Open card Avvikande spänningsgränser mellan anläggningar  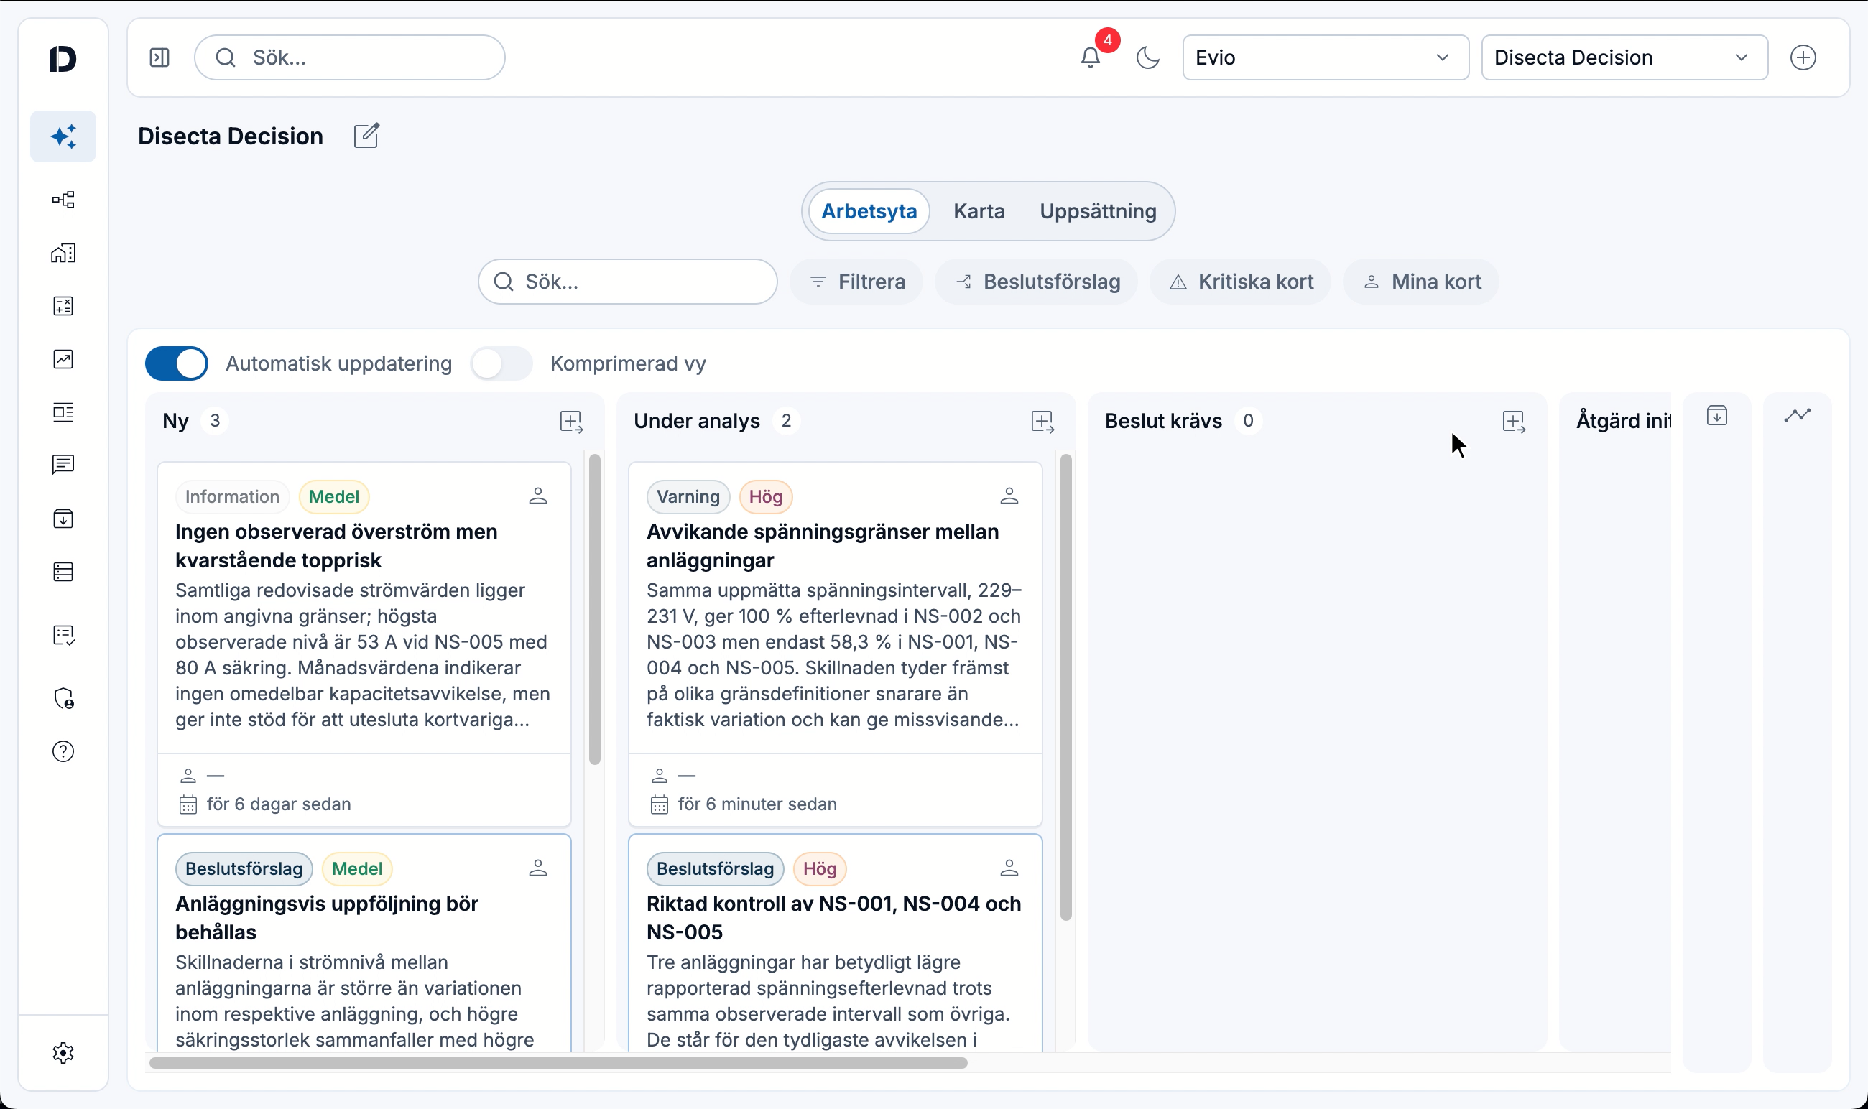coord(836,644)
